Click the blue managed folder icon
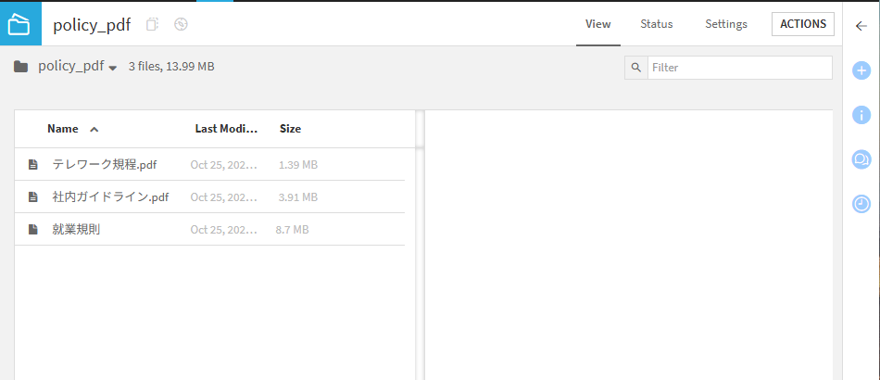Image resolution: width=880 pixels, height=380 pixels. 20,23
